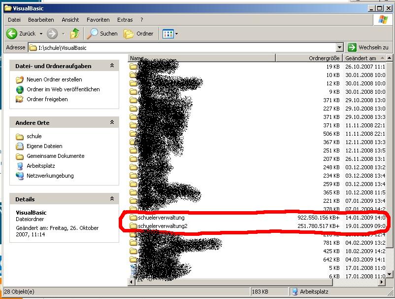Image resolution: width=395 pixels, height=299 pixels.
Task: Click the vertical scrollbar down arrow
Action: click(390, 274)
